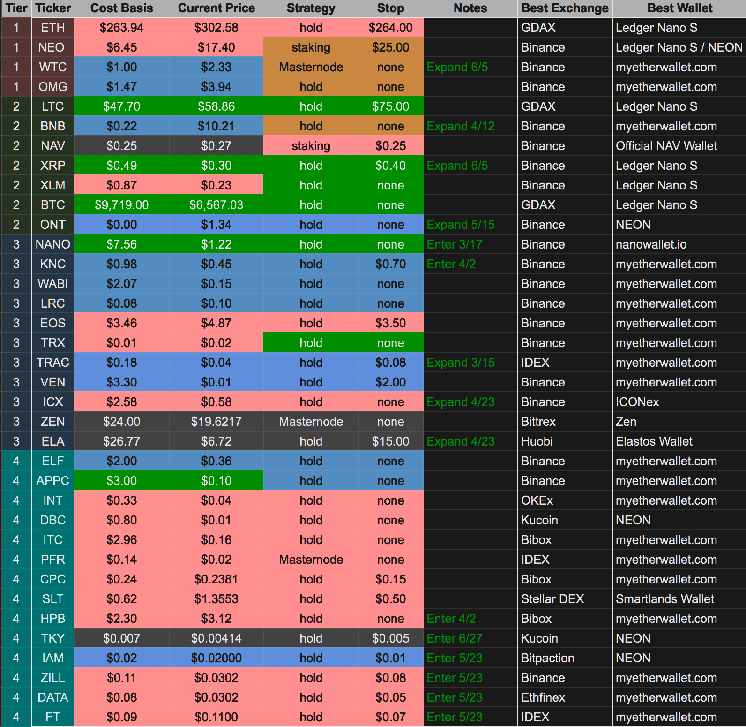Click the NEO ticker cell
Image resolution: width=746 pixels, height=727 pixels.
(53, 47)
